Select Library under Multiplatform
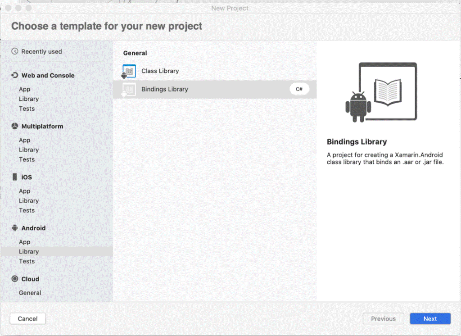The height and width of the screenshot is (336, 461). [x=29, y=150]
